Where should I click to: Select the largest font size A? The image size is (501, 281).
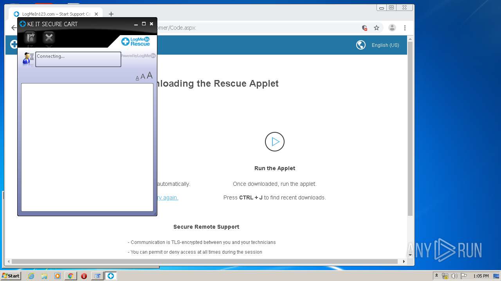pos(150,76)
